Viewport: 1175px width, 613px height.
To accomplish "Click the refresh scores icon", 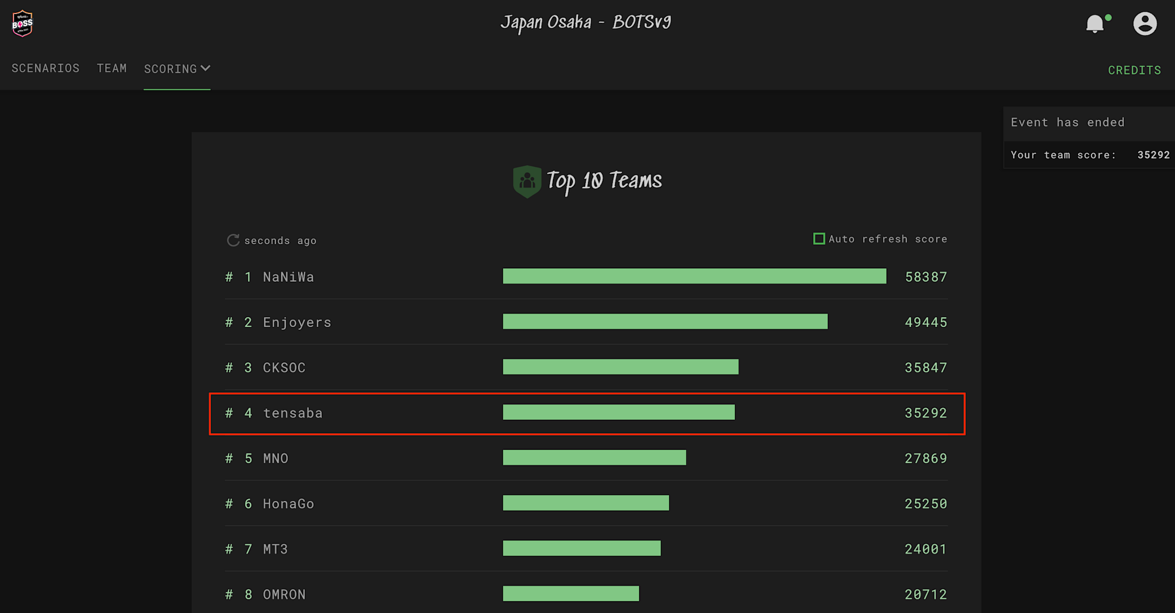I will click(x=233, y=240).
